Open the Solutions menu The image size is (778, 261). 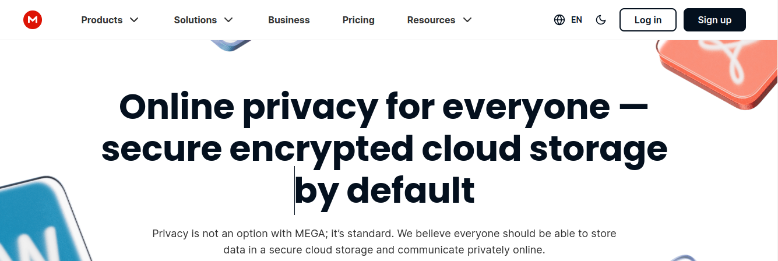click(x=195, y=20)
